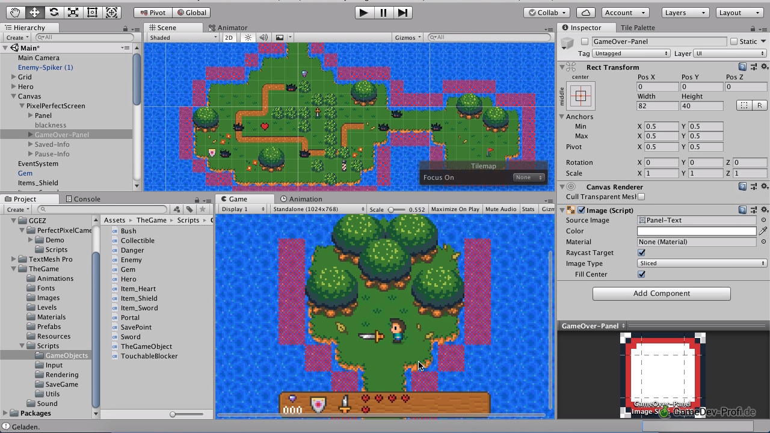
Task: Select the Scale tool
Action: [73, 12]
